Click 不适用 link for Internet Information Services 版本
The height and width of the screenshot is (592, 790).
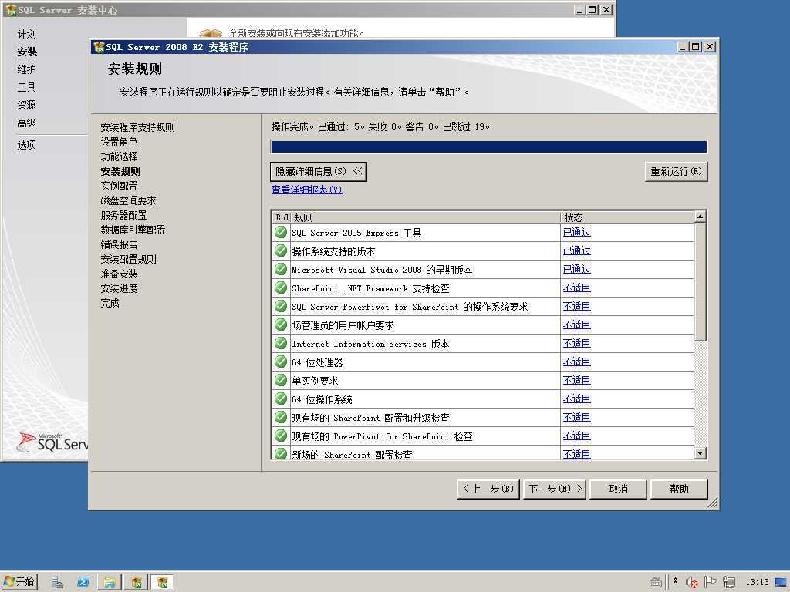coord(576,343)
